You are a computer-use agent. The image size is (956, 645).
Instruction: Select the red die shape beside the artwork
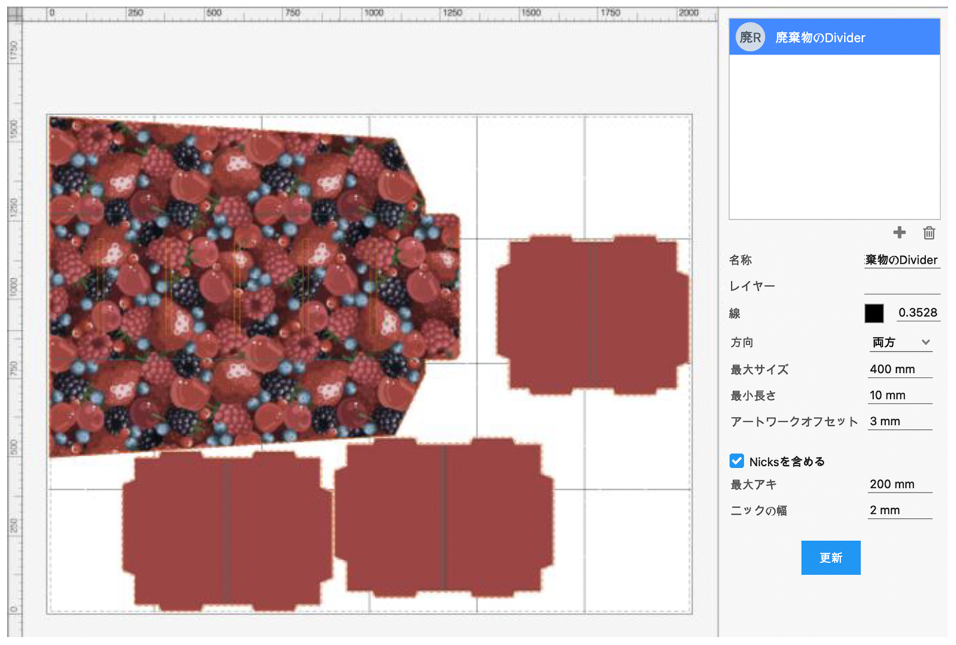pos(593,315)
